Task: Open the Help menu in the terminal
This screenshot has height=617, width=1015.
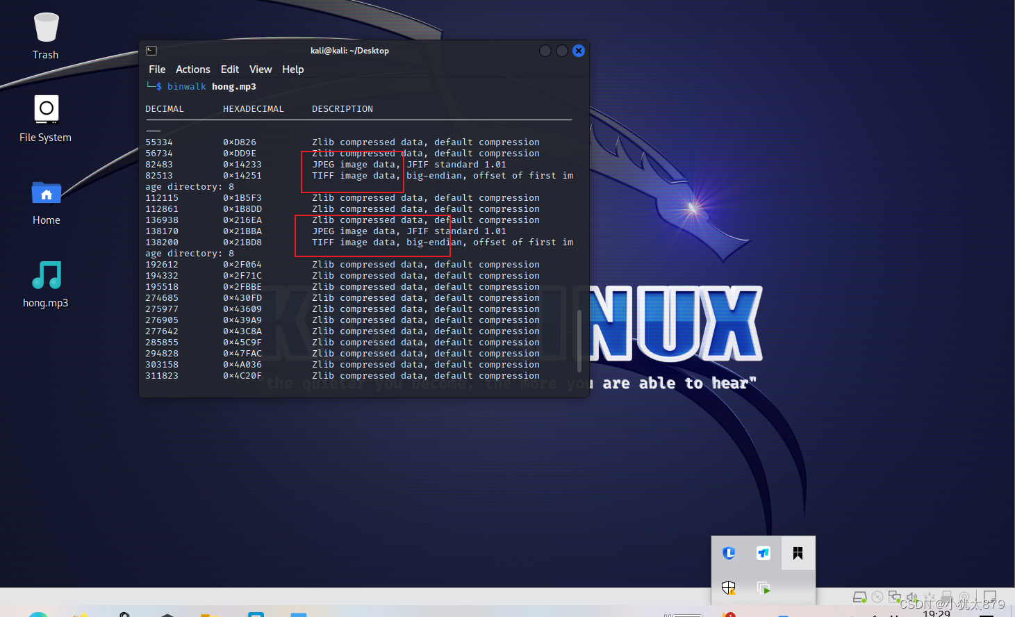Action: pos(293,69)
